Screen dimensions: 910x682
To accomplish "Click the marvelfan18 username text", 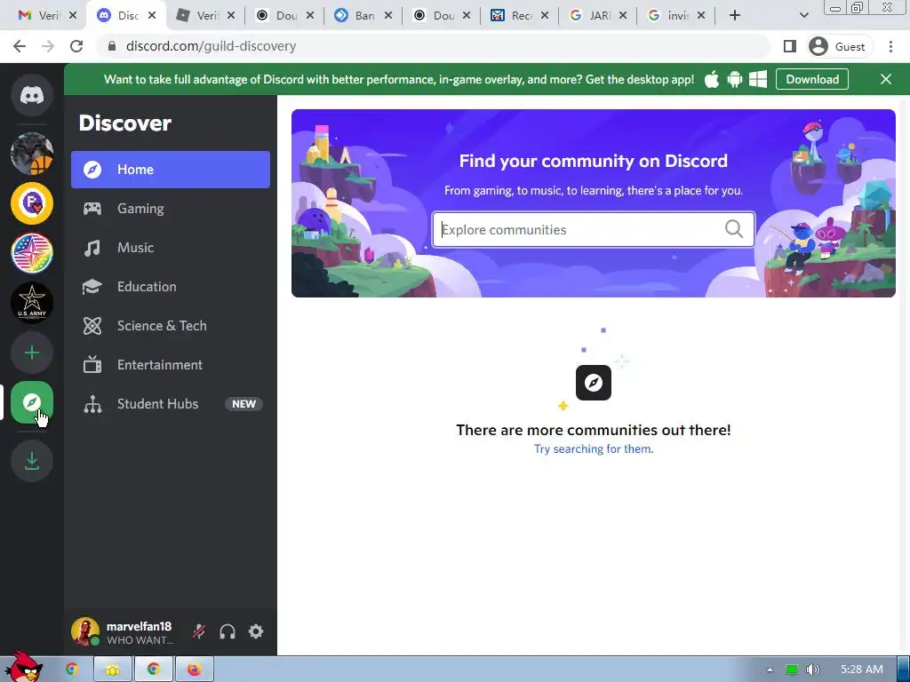I will pos(140,626).
